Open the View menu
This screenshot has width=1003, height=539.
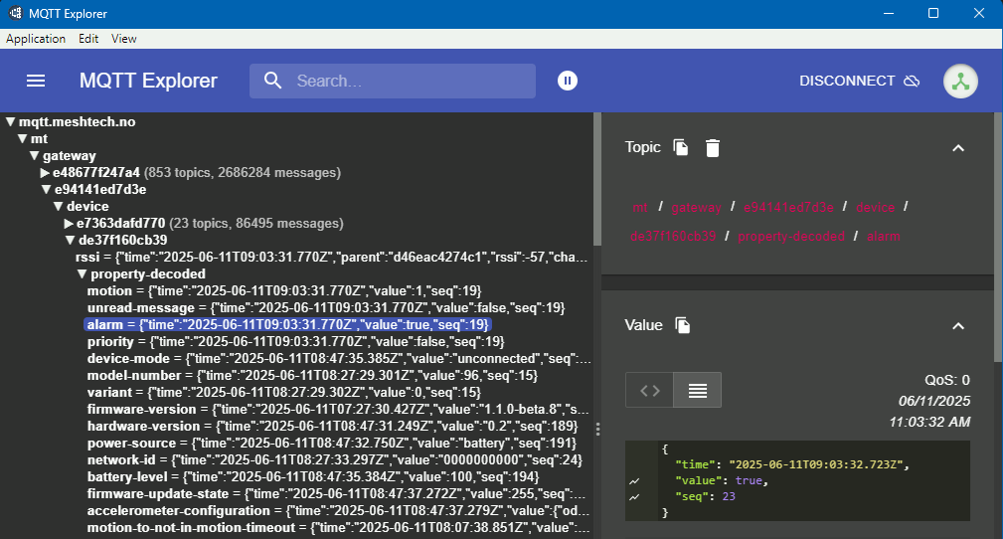[124, 39]
